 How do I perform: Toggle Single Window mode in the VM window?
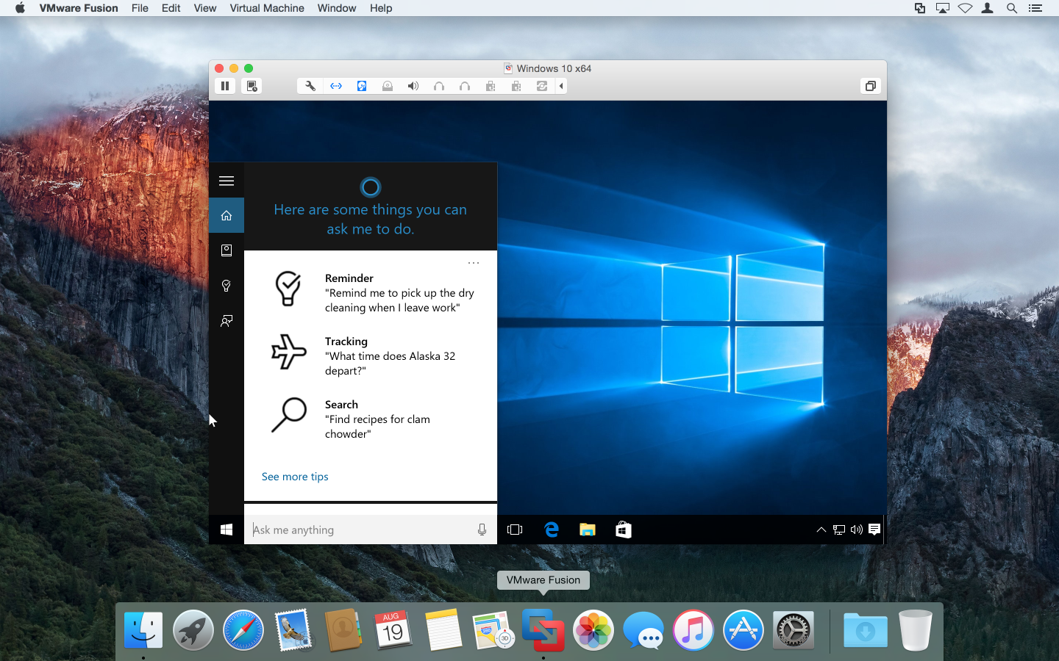870,86
